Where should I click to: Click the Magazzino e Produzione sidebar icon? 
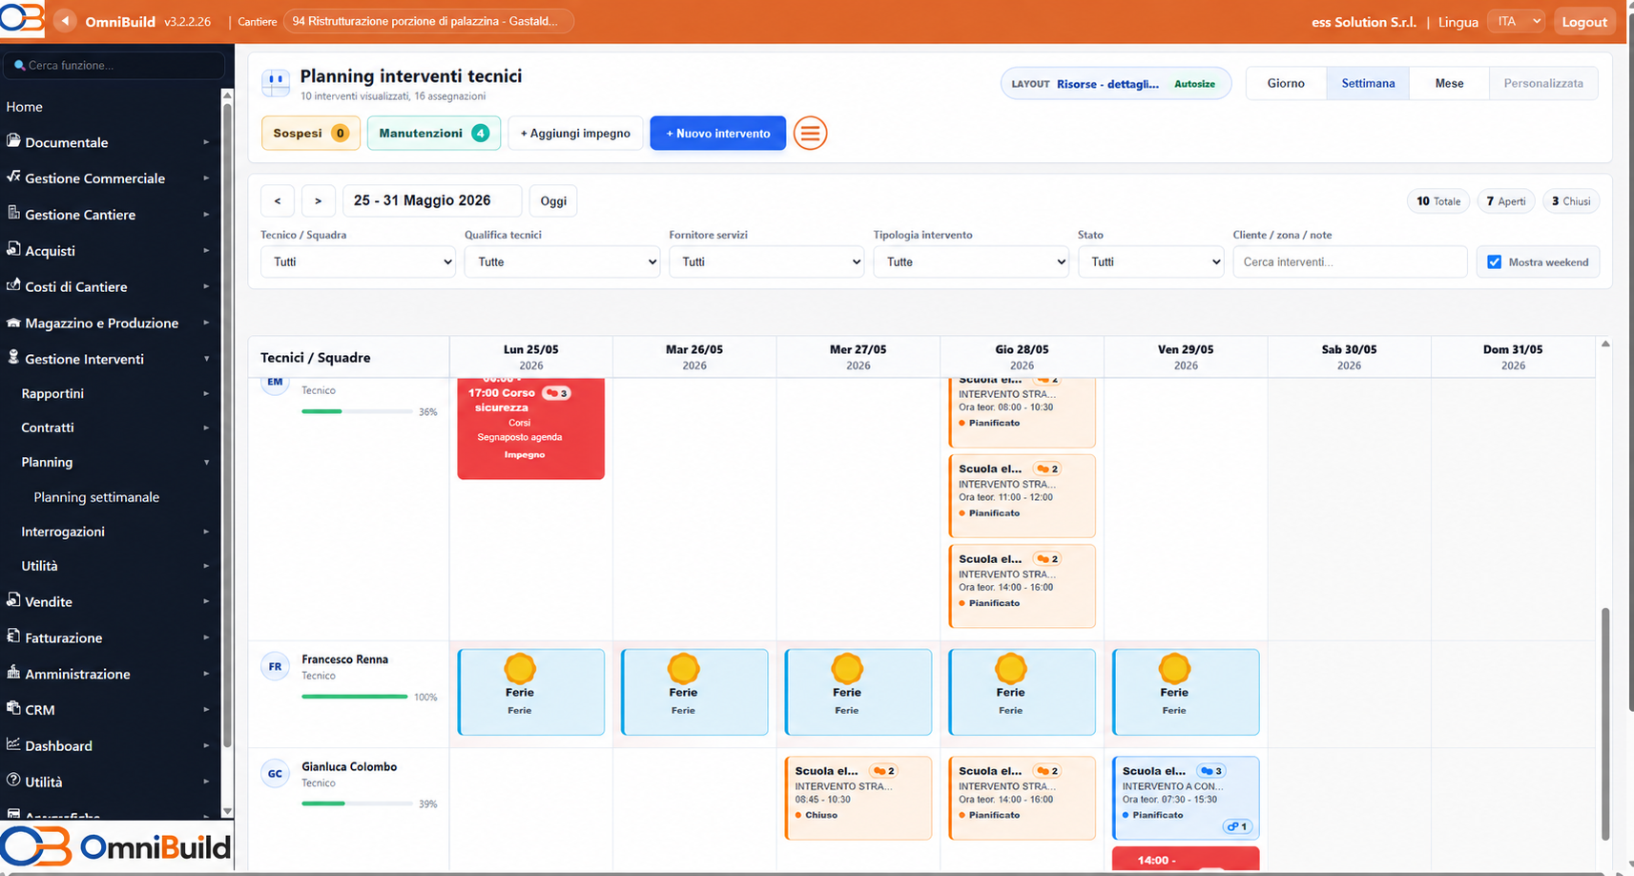click(x=13, y=323)
